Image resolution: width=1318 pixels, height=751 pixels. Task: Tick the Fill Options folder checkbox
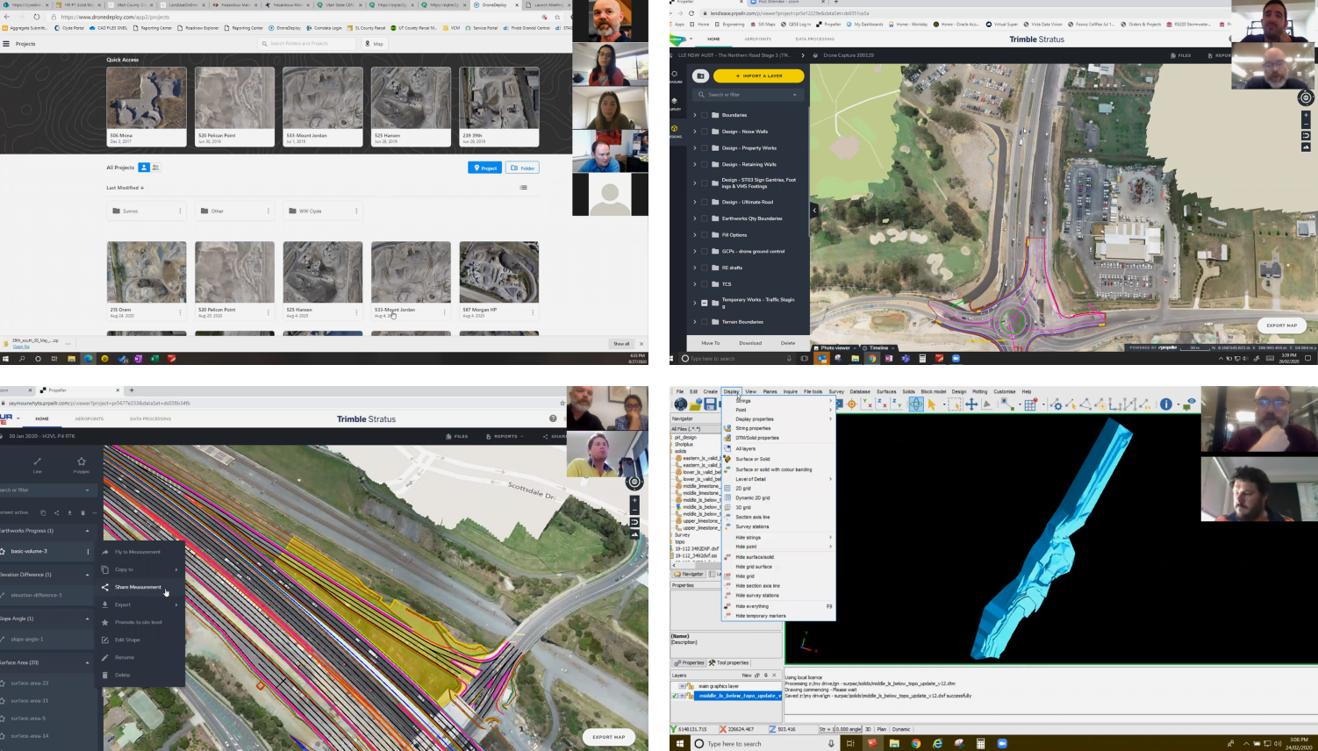coord(704,235)
